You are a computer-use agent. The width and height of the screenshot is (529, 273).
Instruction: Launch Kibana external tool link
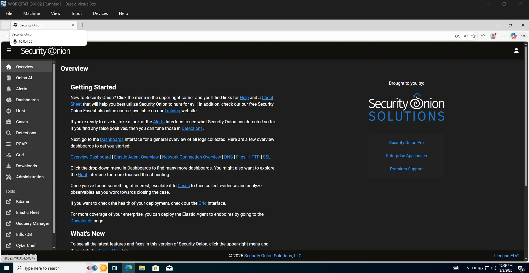22,201
